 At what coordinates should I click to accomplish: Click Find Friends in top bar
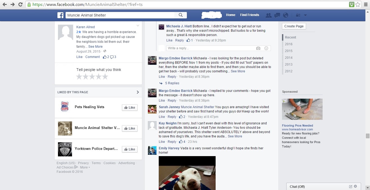click(250, 15)
